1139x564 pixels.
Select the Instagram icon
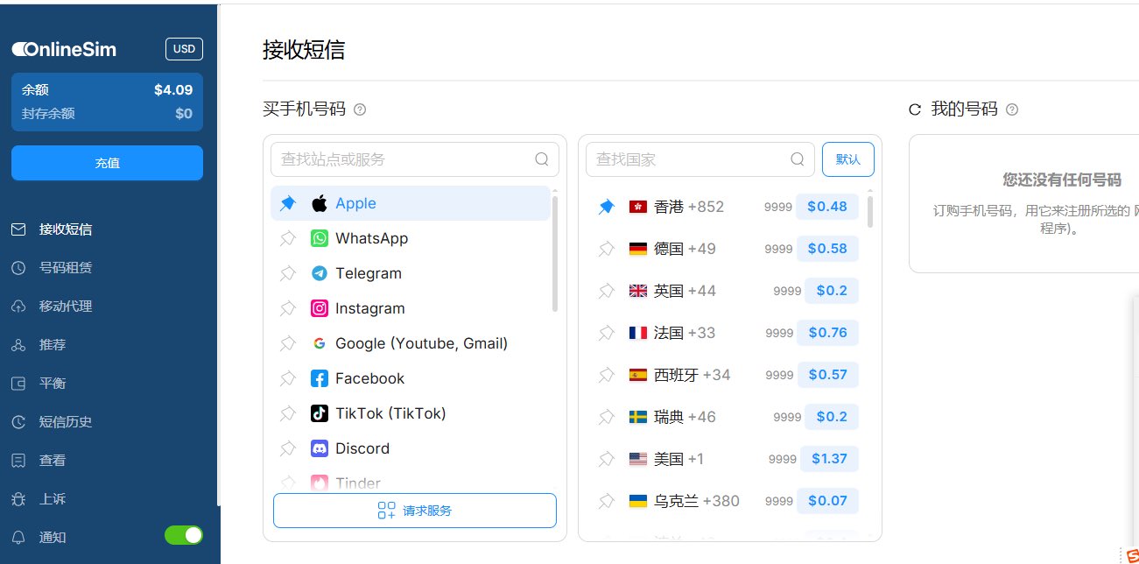pyautogui.click(x=320, y=308)
